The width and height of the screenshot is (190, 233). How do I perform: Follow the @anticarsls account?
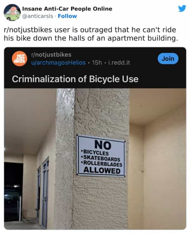(x=67, y=16)
